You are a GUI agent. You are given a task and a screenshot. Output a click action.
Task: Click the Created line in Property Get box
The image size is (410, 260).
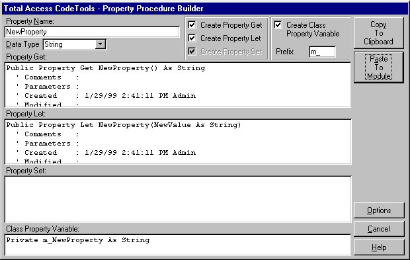point(106,96)
